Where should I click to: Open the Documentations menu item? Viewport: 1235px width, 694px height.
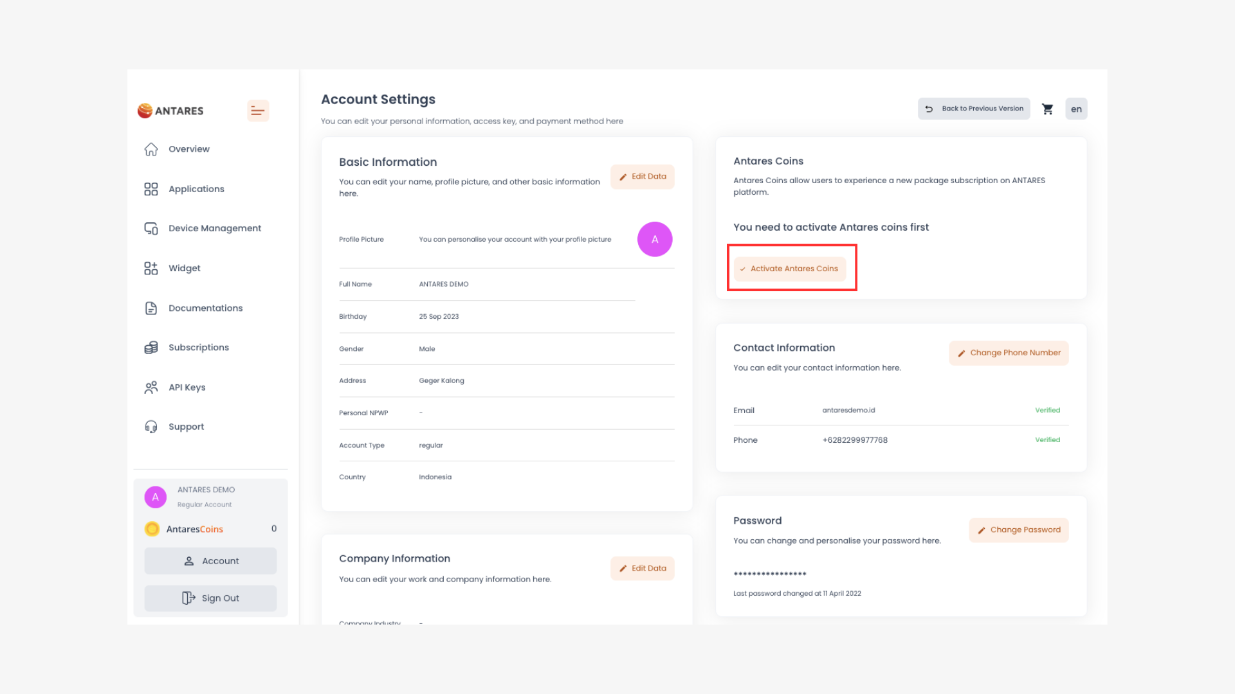205,308
